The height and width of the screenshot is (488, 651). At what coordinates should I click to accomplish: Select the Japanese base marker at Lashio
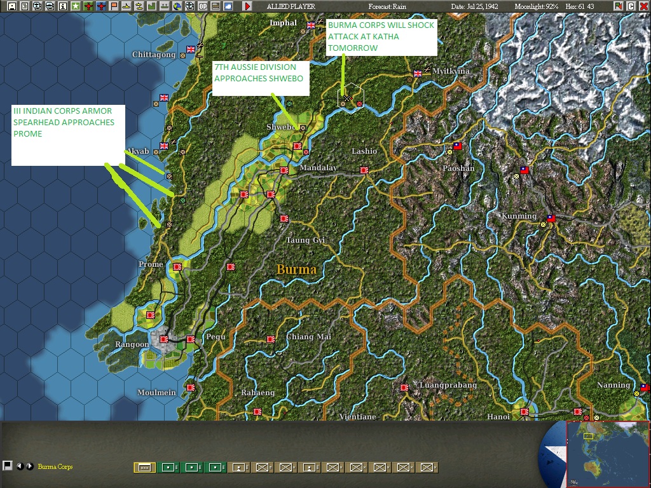[364, 170]
